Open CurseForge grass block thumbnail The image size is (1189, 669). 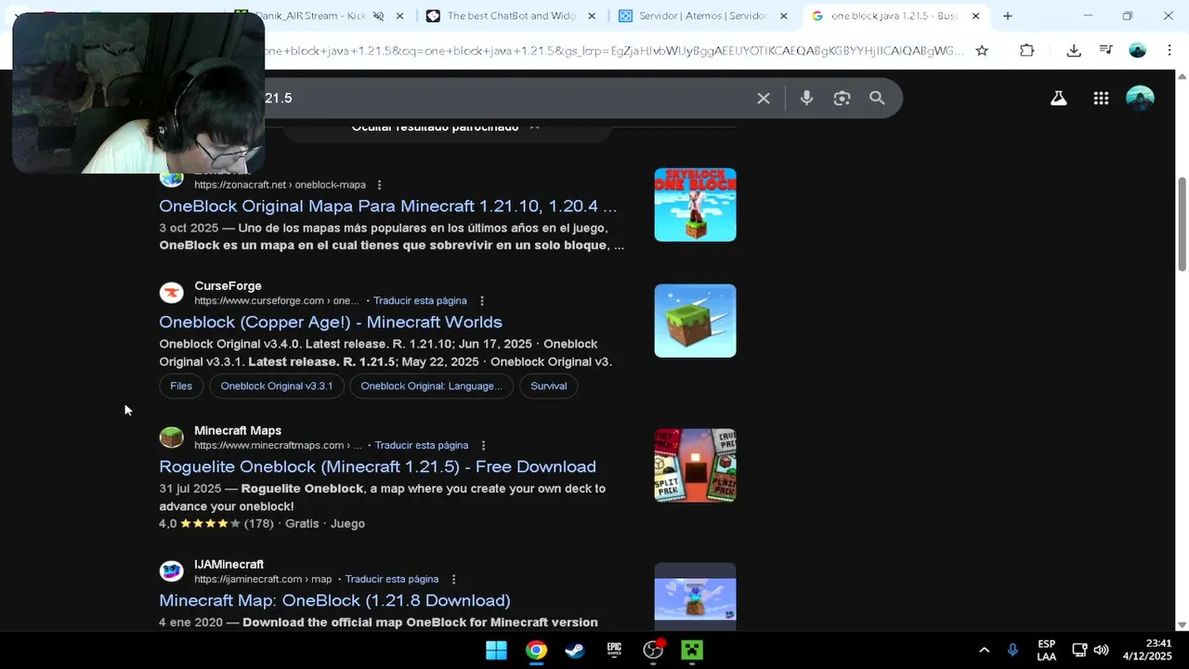click(695, 321)
